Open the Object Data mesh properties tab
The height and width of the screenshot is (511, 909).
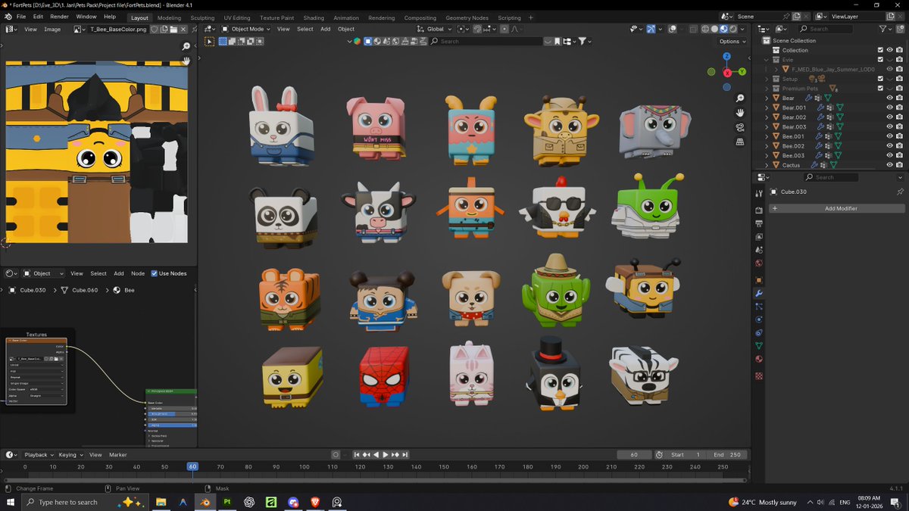759,346
